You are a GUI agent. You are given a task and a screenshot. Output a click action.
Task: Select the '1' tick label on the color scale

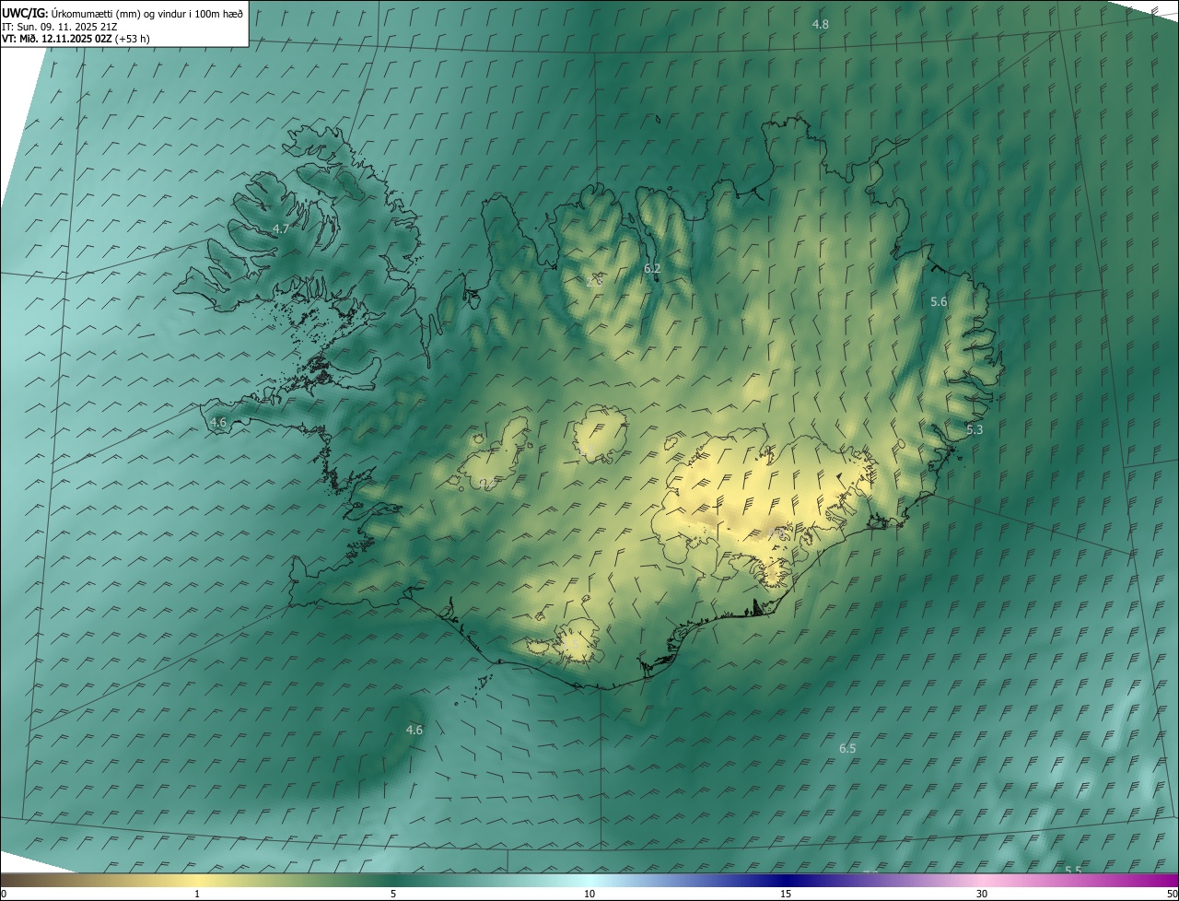(197, 894)
